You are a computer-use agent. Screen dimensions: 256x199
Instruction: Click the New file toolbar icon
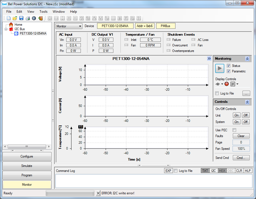point(9,18)
